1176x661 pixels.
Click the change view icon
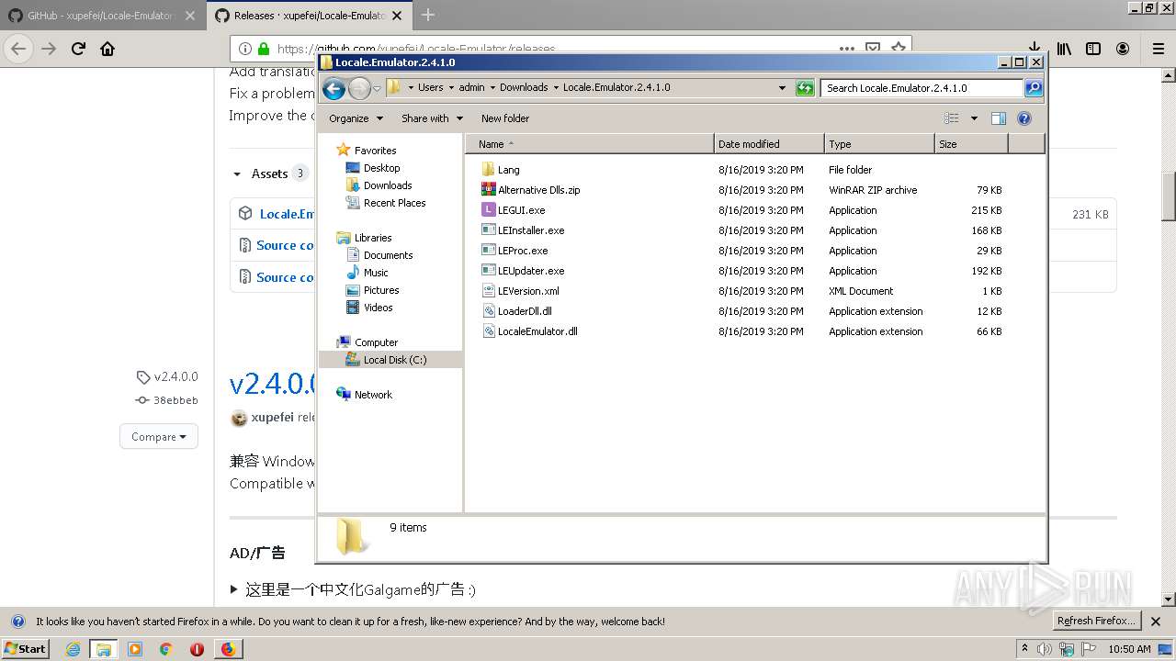(x=952, y=118)
